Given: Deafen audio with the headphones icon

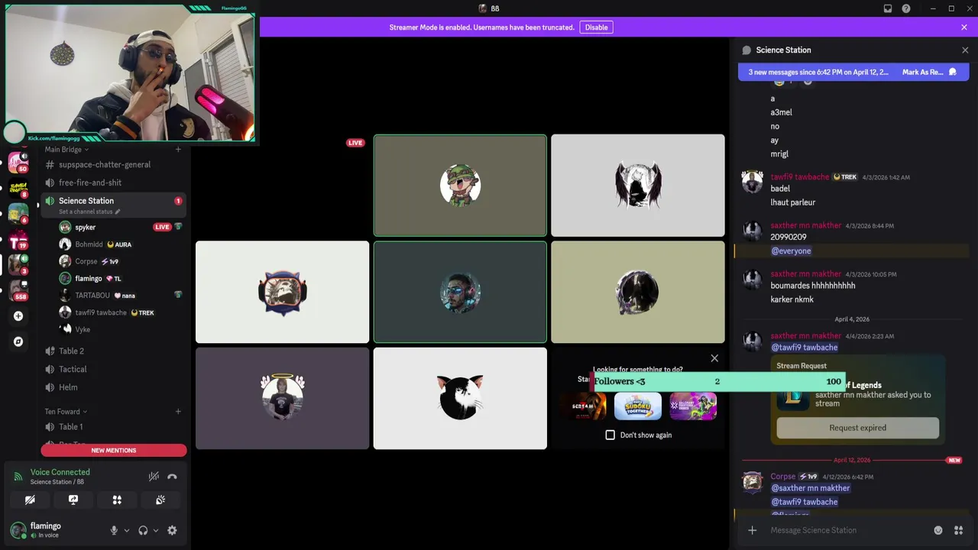Looking at the screenshot, I should [x=143, y=530].
